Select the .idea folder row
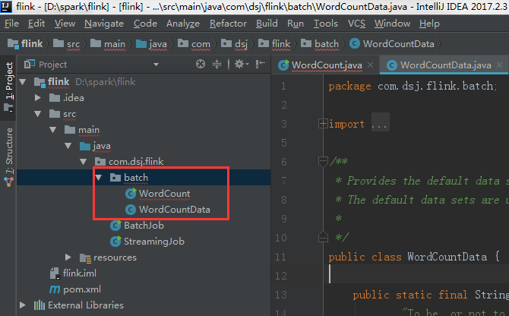Screen dimensions: 509x316 pyautogui.click(x=144, y=98)
